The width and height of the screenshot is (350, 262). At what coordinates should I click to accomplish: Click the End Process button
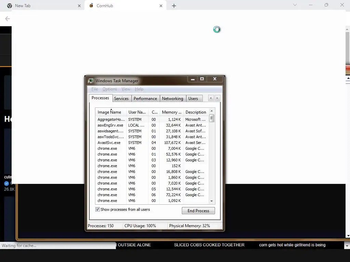pyautogui.click(x=198, y=211)
